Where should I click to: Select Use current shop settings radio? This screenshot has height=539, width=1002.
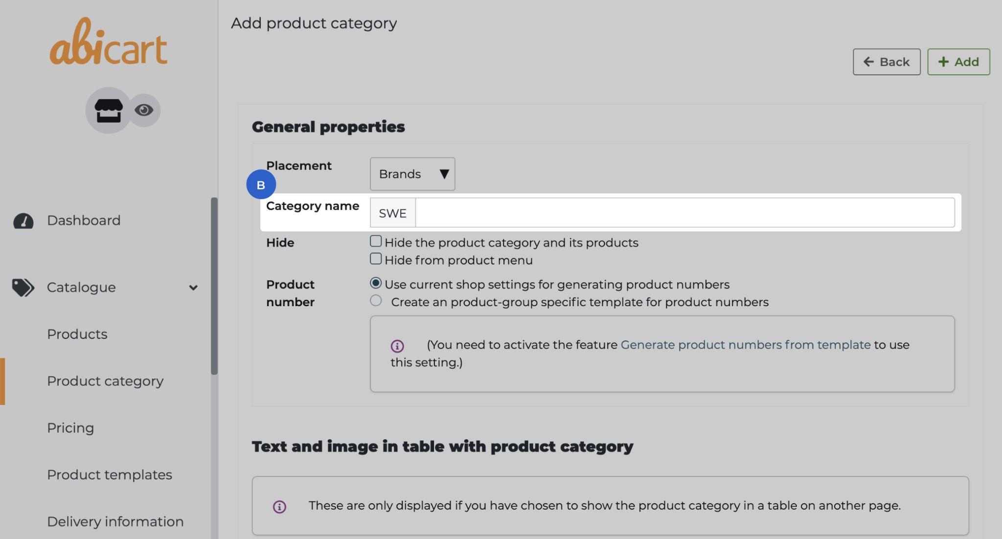[376, 283]
